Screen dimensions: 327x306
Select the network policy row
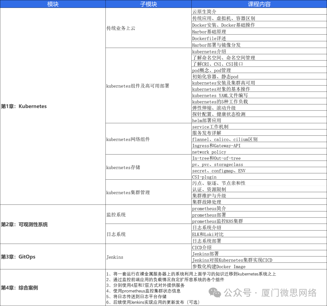[259, 151]
